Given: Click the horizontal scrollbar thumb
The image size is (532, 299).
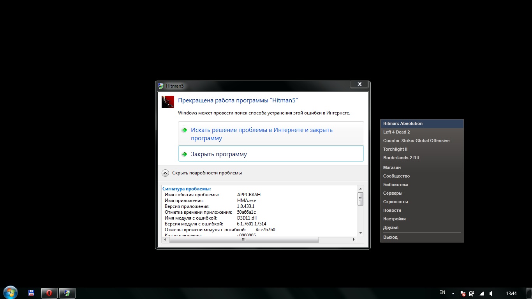Looking at the screenshot, I should (244, 240).
